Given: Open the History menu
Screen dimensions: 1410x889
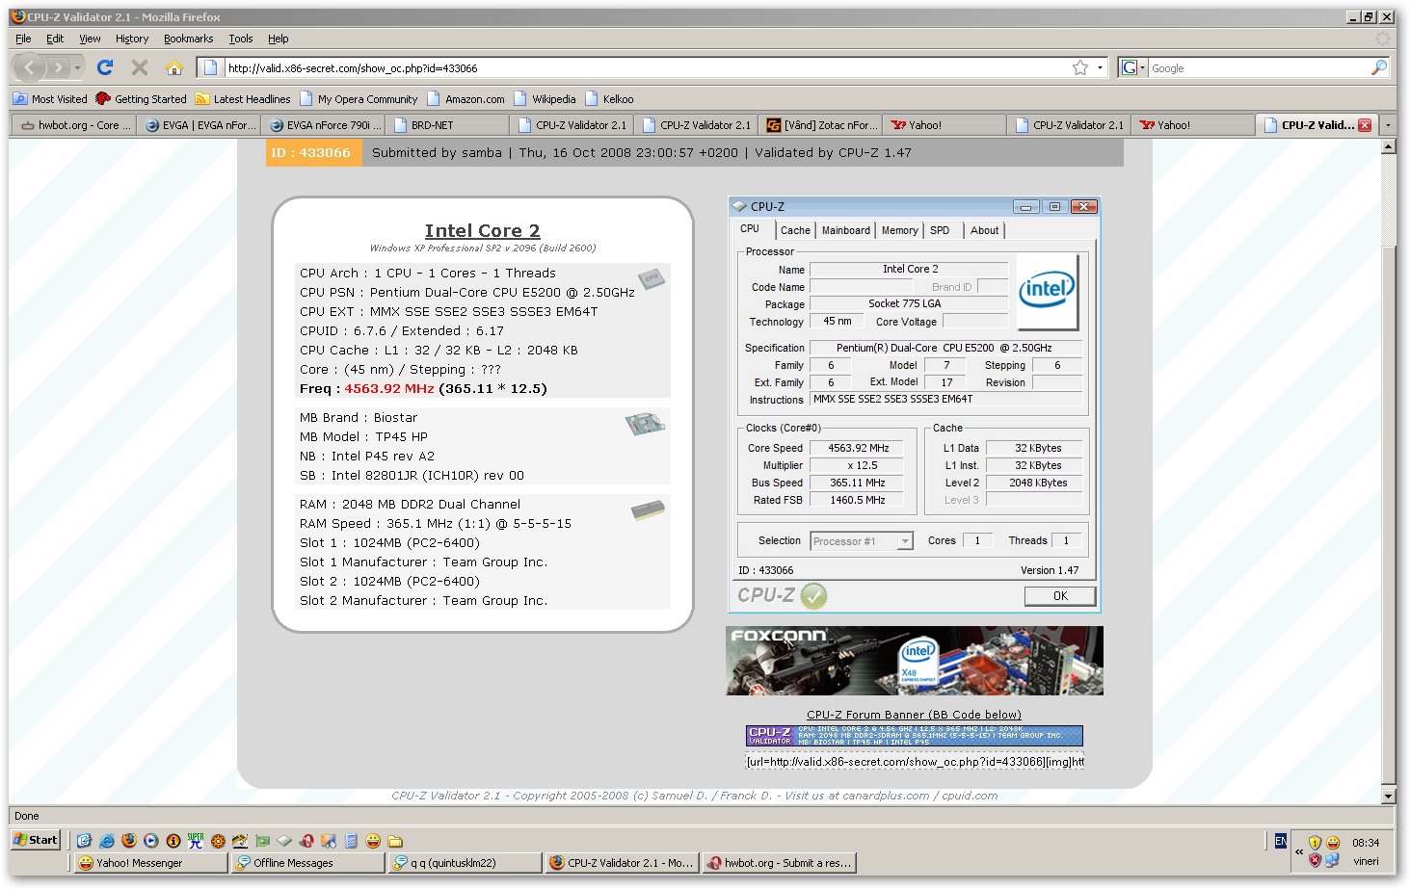Looking at the screenshot, I should (x=132, y=39).
